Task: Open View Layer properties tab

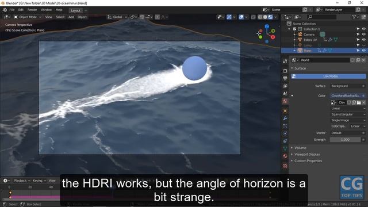Action: tap(285, 86)
